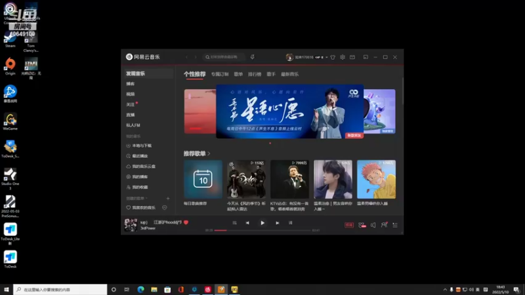Image resolution: width=525 pixels, height=295 pixels.
Task: Collapse the 创建的歌单 section
Action: (136, 199)
